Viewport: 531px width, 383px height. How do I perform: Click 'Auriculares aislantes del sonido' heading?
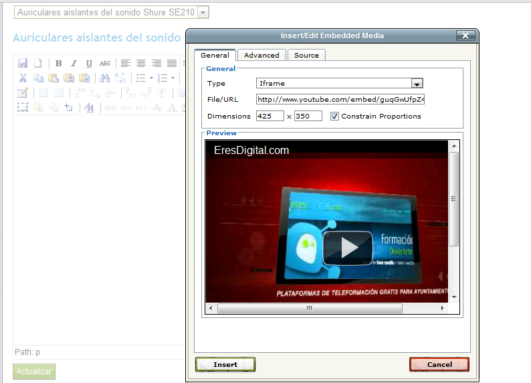(x=97, y=37)
